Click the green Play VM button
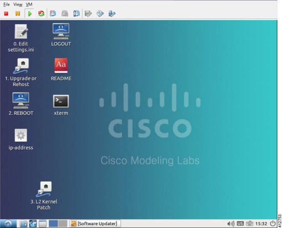Screen dimensions: 282x228 coord(30,13)
